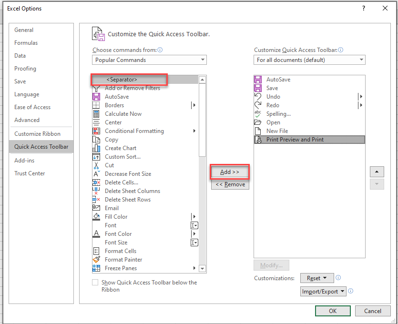Select the Create Chart icon
Screen dimensions: 398x324
96,148
